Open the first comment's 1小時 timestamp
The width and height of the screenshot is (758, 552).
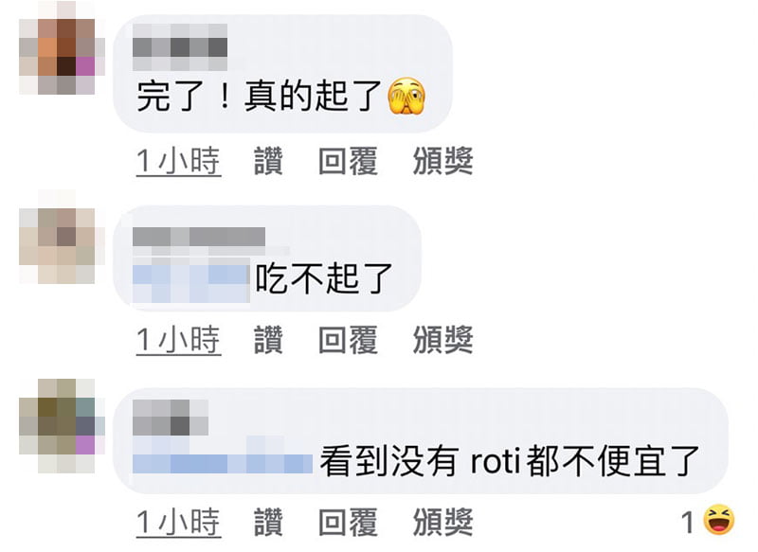click(x=179, y=161)
